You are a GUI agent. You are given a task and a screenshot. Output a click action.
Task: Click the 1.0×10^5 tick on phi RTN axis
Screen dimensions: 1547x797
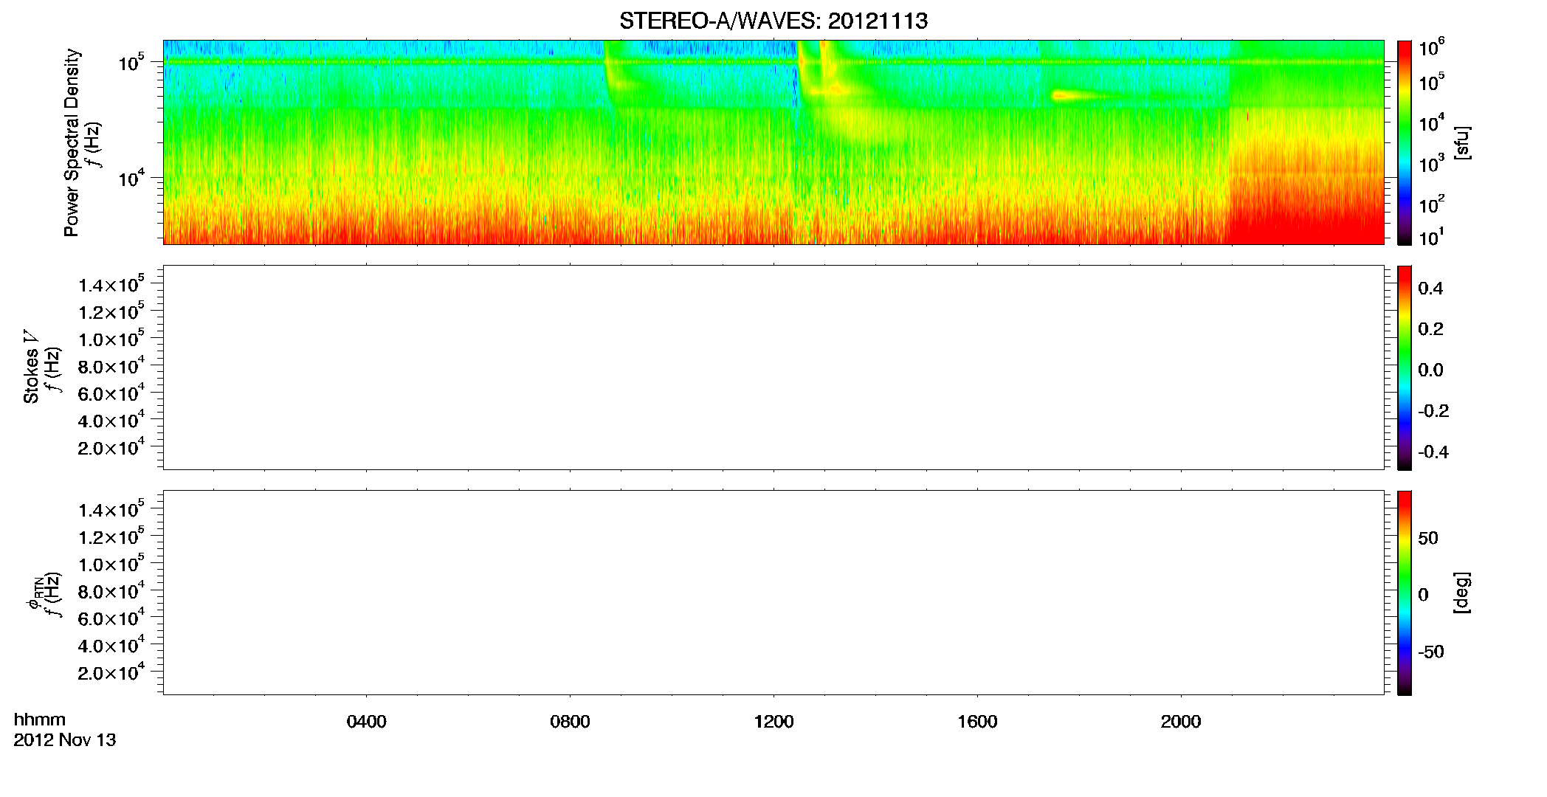(x=111, y=563)
